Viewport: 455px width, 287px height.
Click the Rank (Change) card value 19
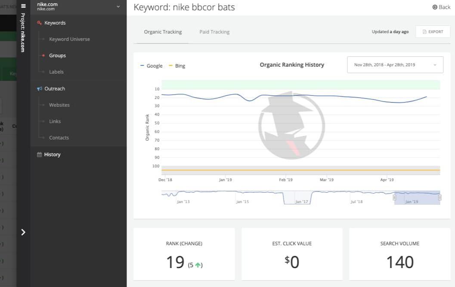click(175, 262)
